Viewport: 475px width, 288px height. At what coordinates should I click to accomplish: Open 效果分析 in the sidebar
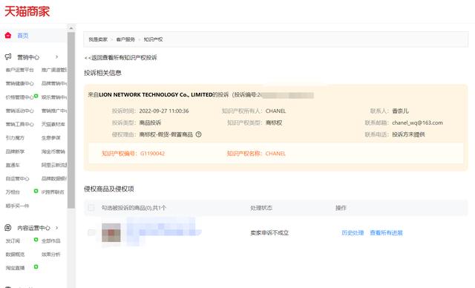tap(51, 255)
